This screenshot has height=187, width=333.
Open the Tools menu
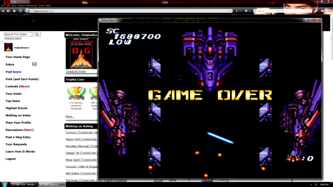[42, 5]
